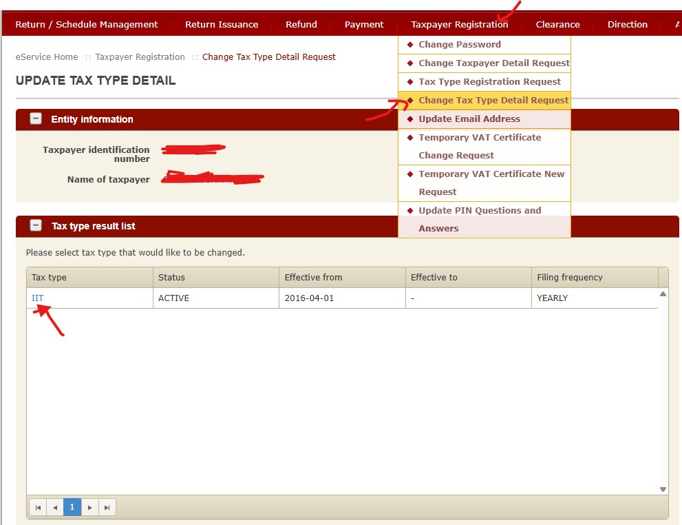Go to last page in pagination
The width and height of the screenshot is (682, 525).
pyautogui.click(x=107, y=507)
